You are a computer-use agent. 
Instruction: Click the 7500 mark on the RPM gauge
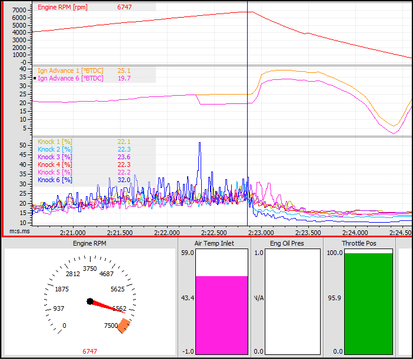click(x=111, y=326)
